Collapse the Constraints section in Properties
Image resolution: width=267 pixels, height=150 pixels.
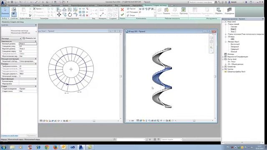click(35, 41)
